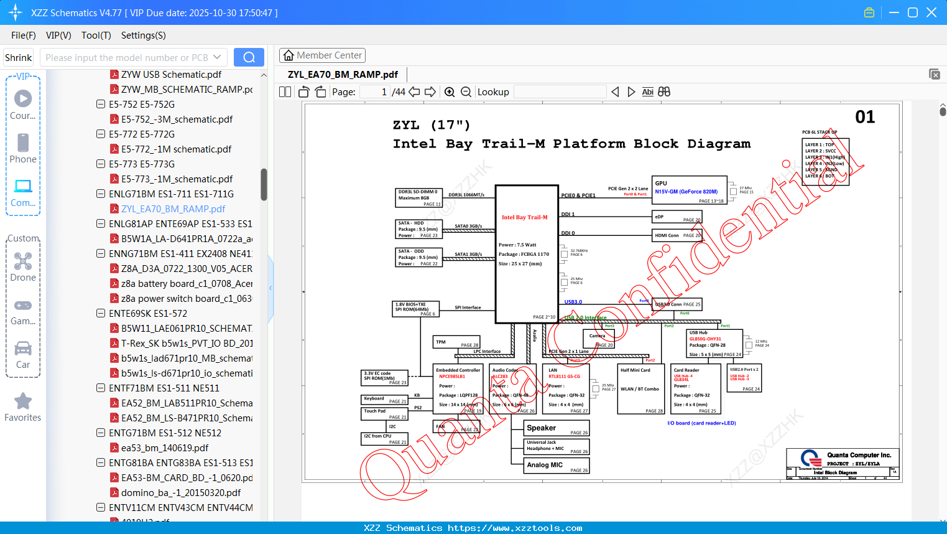The width and height of the screenshot is (947, 534).
Task: Open the VIP(V) menu
Action: tap(58, 35)
